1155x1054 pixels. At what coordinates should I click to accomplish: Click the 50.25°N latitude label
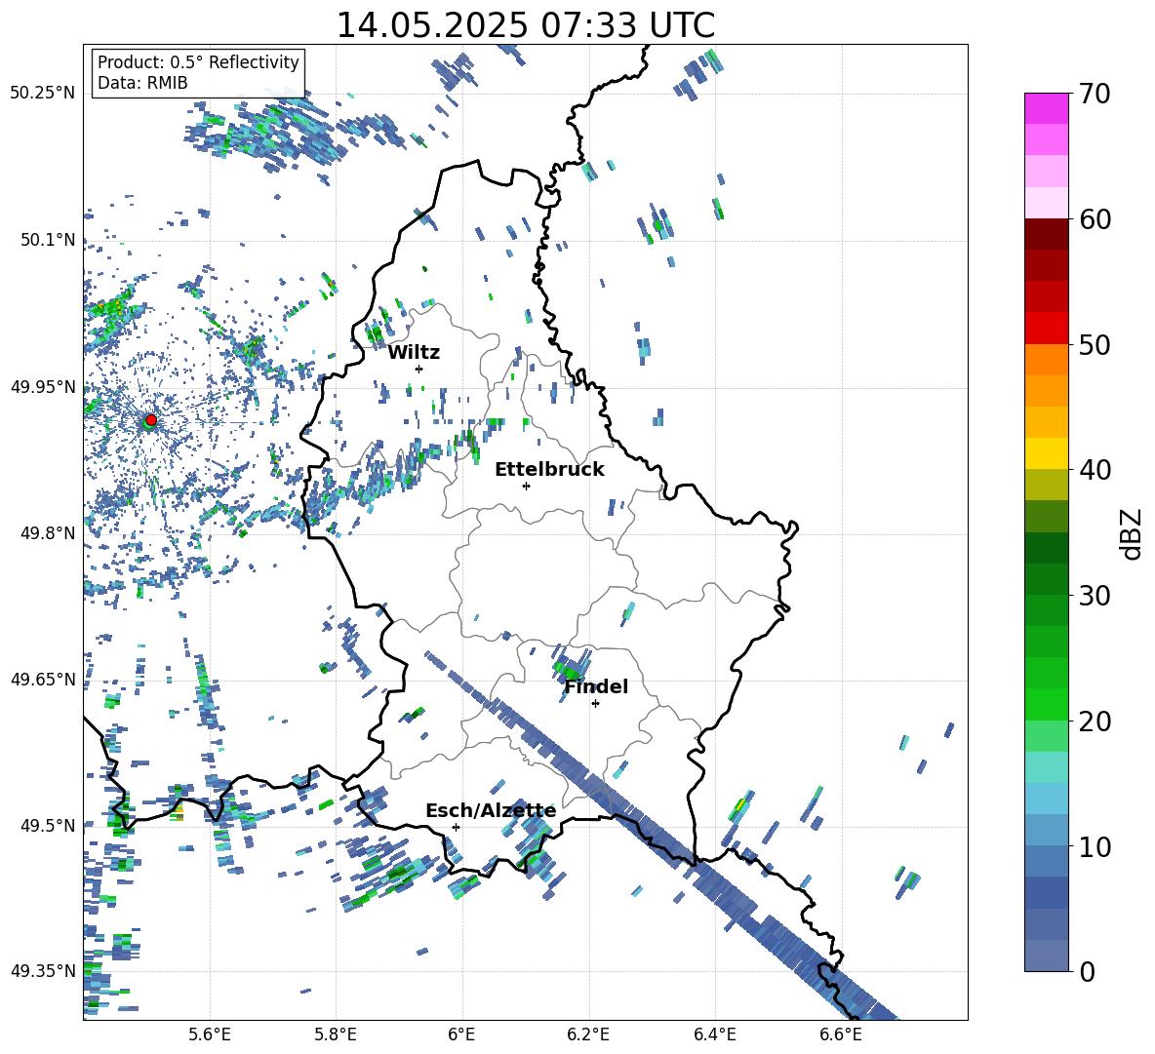(x=42, y=94)
